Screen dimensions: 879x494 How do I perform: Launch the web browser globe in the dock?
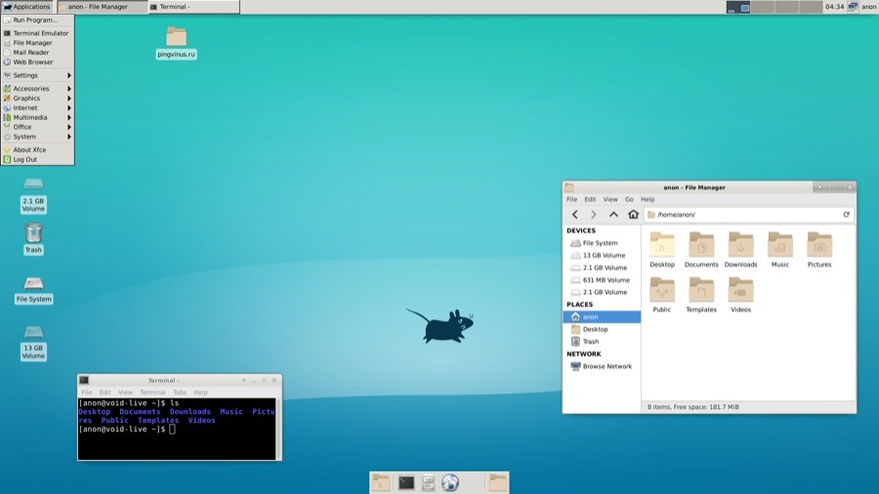click(450, 483)
